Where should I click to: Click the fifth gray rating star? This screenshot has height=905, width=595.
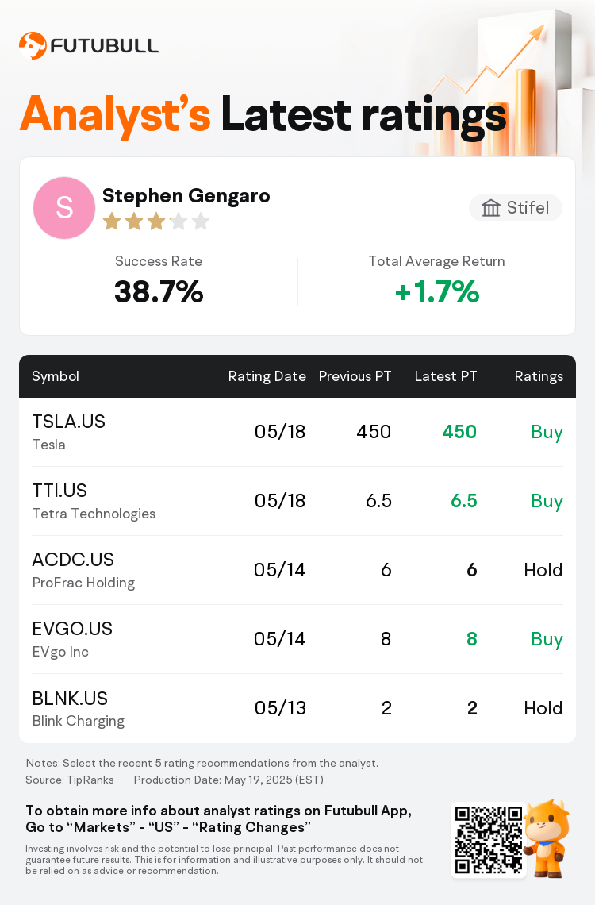(x=201, y=221)
